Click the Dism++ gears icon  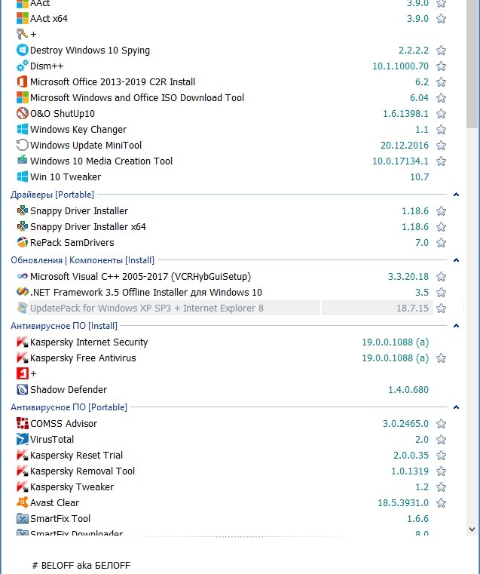[23, 66]
